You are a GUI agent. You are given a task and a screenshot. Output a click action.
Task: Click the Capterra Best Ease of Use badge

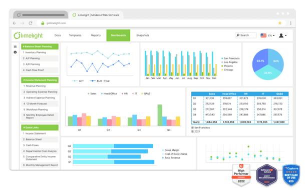click(291, 175)
